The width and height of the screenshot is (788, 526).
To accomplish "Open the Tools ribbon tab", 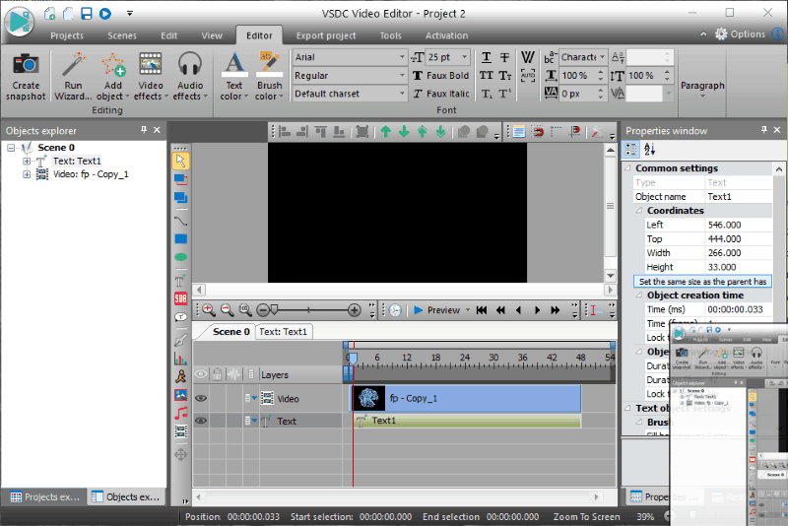I will (390, 35).
